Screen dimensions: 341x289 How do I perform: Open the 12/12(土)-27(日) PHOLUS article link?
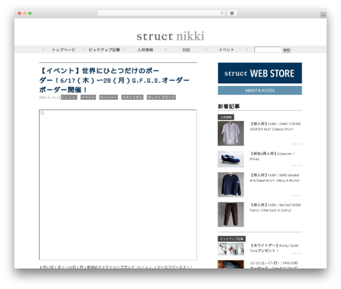point(273,265)
